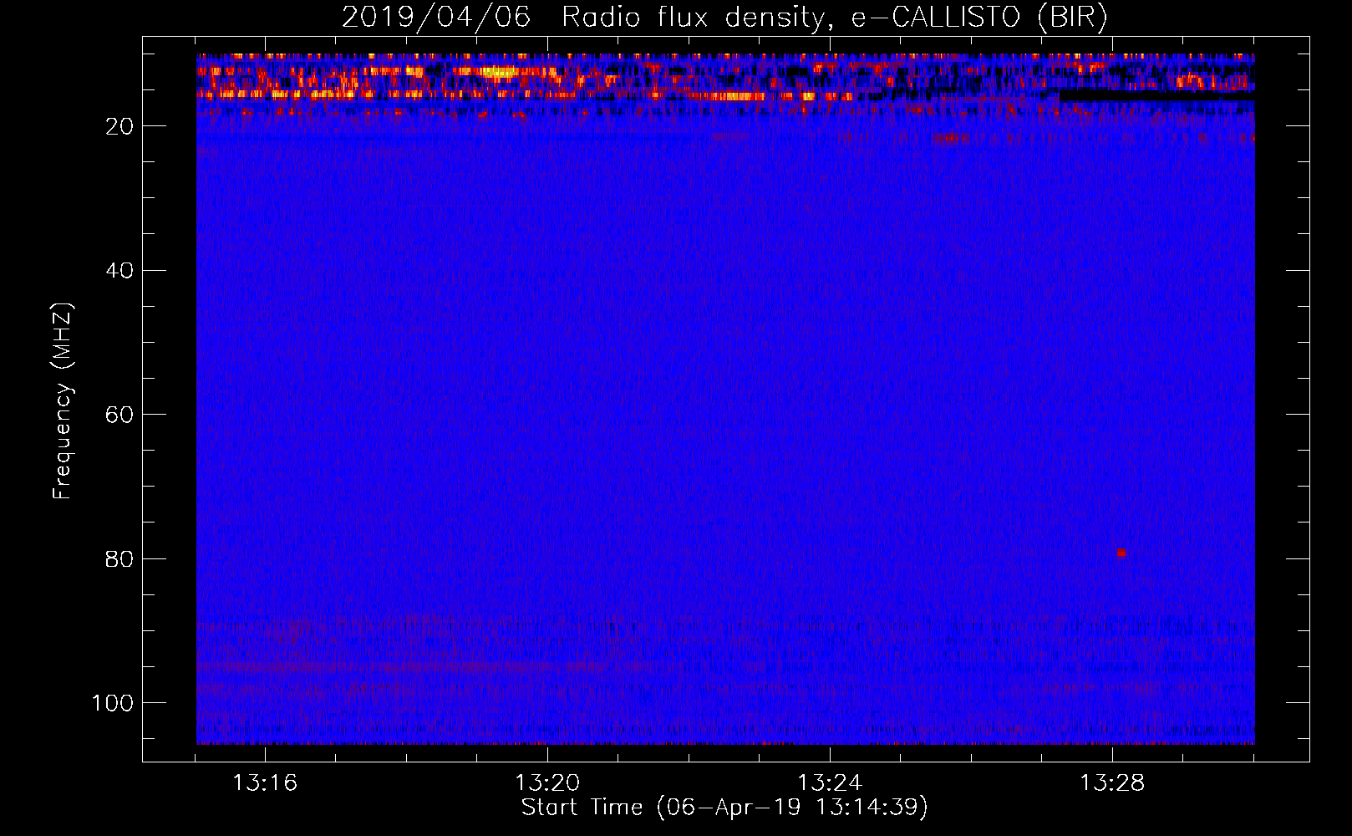Click the 60 frequency tick label
The width and height of the screenshot is (1352, 836).
coord(119,415)
